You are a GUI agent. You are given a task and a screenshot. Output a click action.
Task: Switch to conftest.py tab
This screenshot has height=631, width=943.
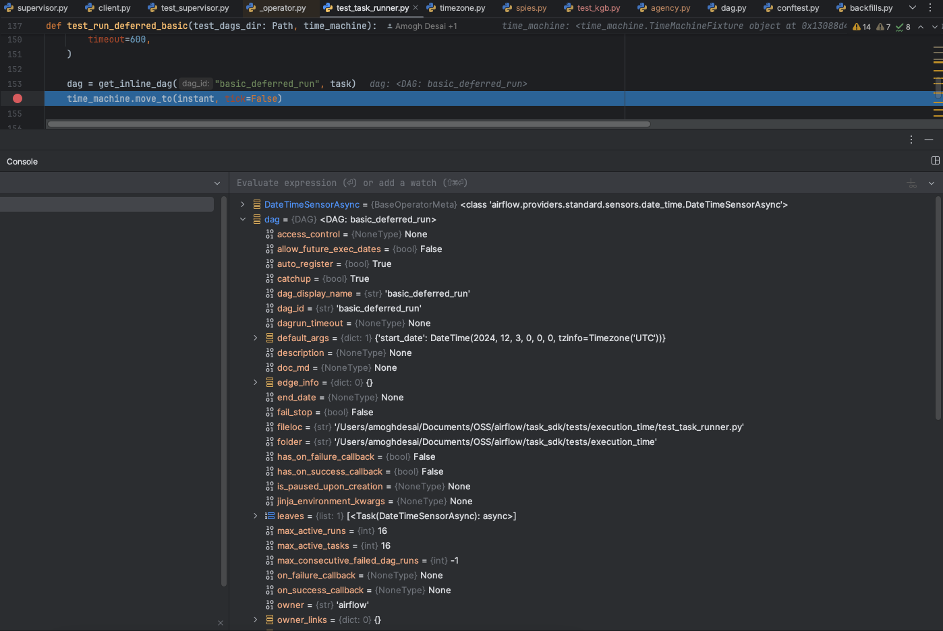791,8
